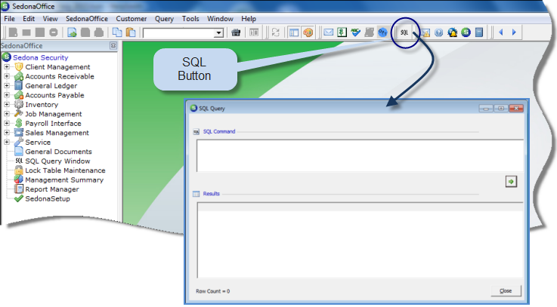Run query with green arrow button
557x307 pixels.
click(511, 182)
